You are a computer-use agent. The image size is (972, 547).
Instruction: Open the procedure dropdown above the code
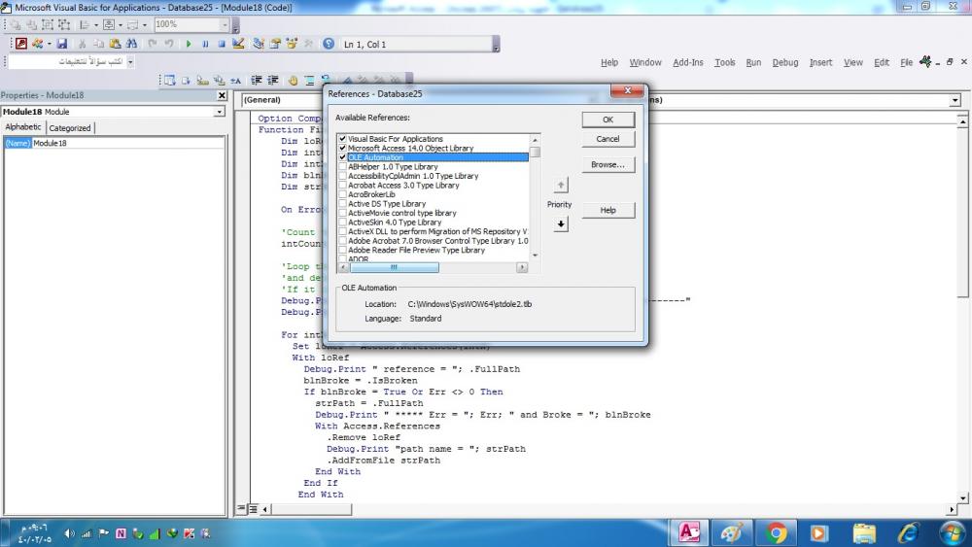(955, 100)
